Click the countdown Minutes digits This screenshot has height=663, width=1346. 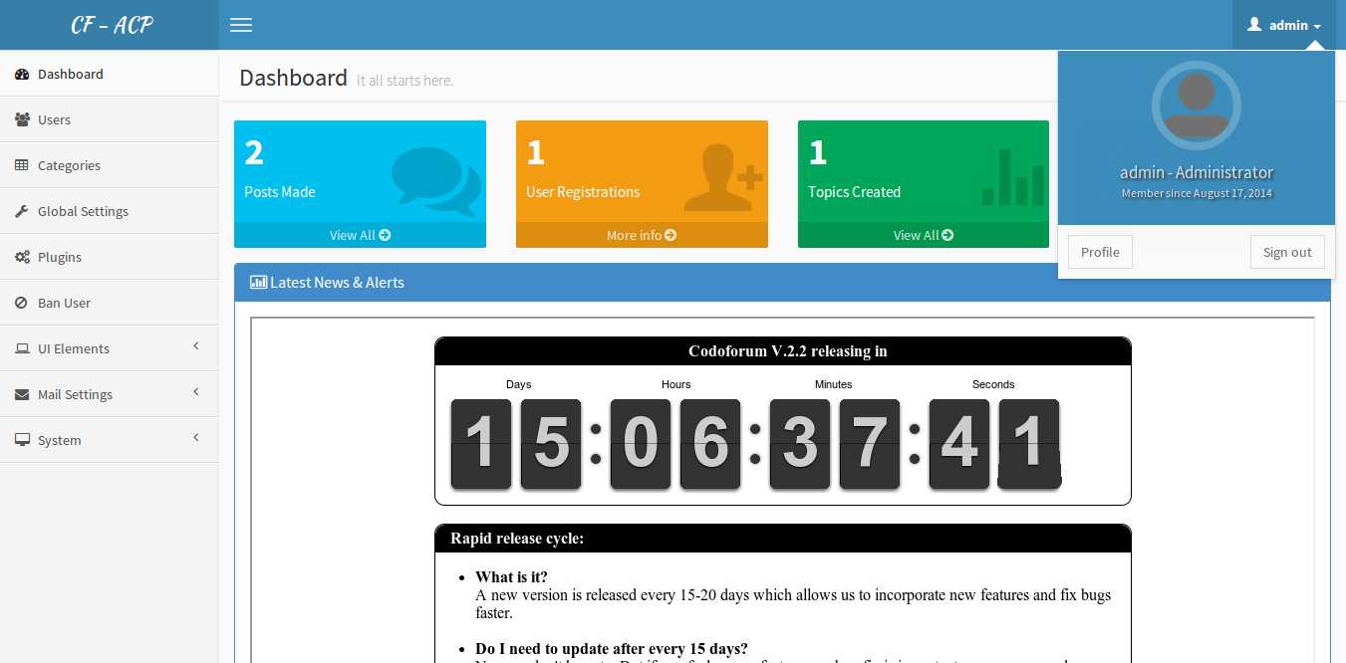[835, 444]
